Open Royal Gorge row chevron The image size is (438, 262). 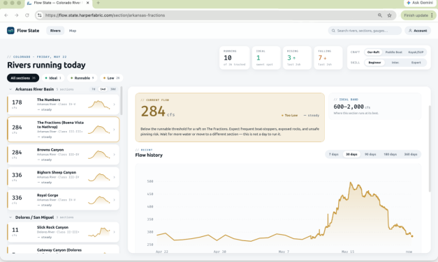pyautogui.click(x=115, y=200)
